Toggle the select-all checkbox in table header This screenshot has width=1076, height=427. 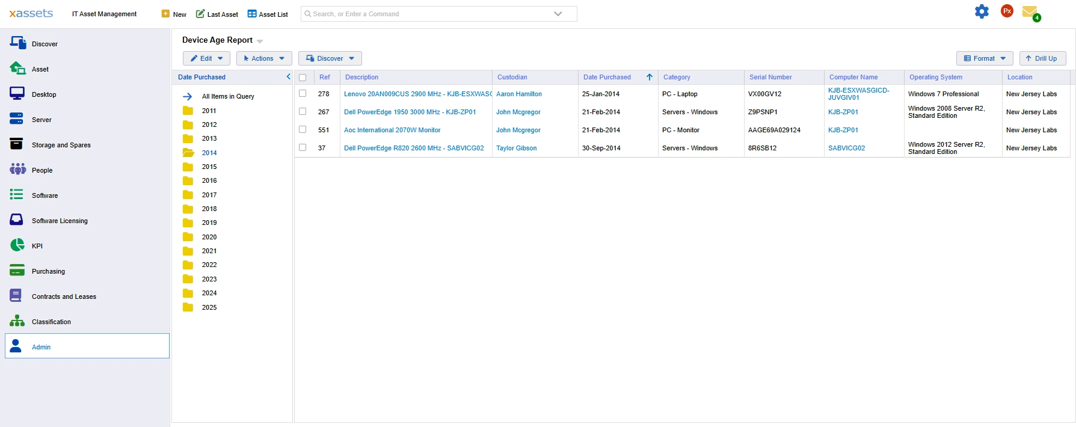point(303,78)
